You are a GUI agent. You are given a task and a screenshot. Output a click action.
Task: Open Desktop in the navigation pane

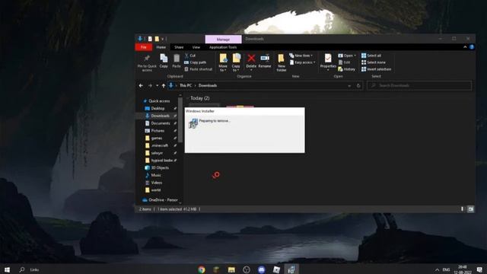[158, 108]
